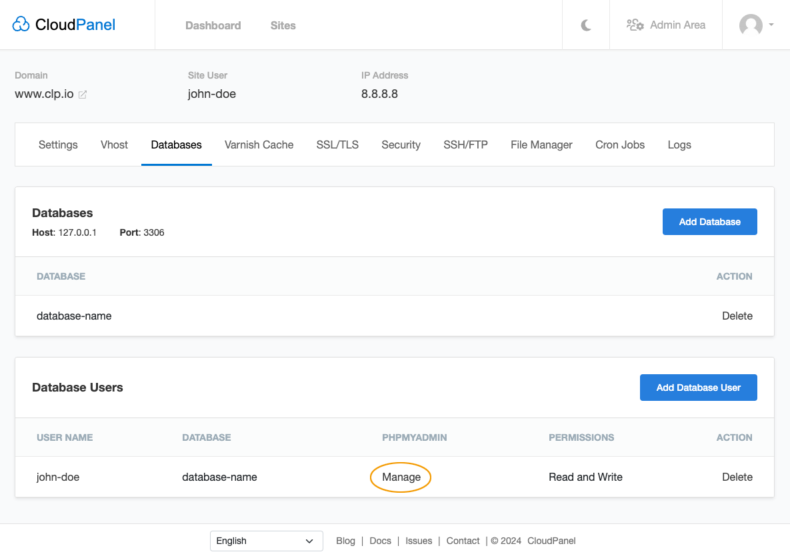Click the CloudPanel logo
Viewport: 790px width, 554px height.
(x=63, y=24)
